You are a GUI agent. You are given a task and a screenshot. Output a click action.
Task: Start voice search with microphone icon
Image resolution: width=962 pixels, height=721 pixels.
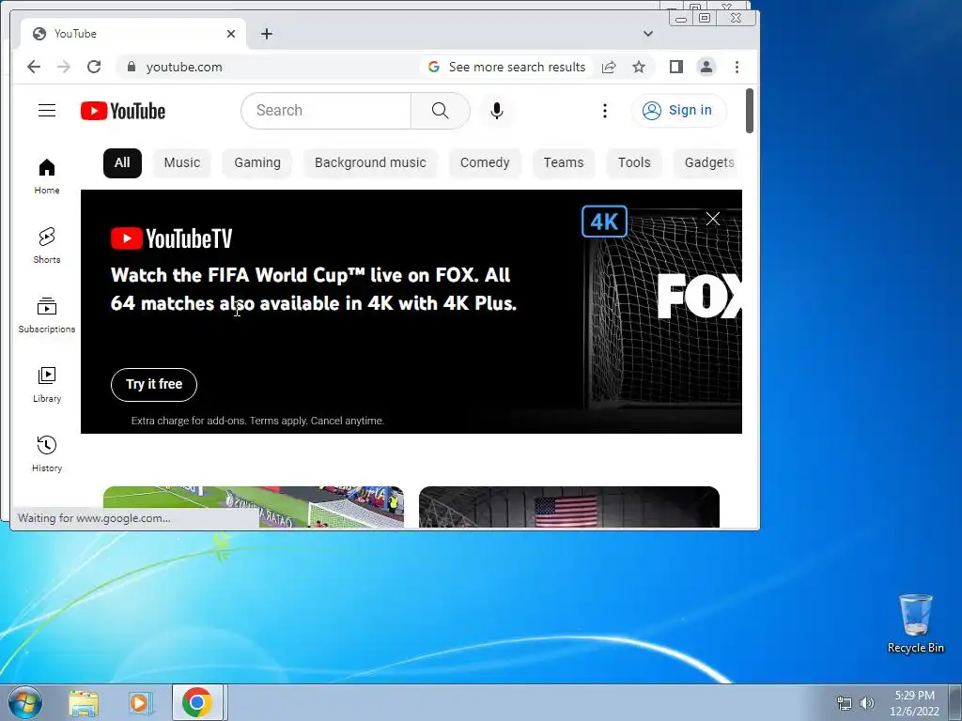[497, 111]
